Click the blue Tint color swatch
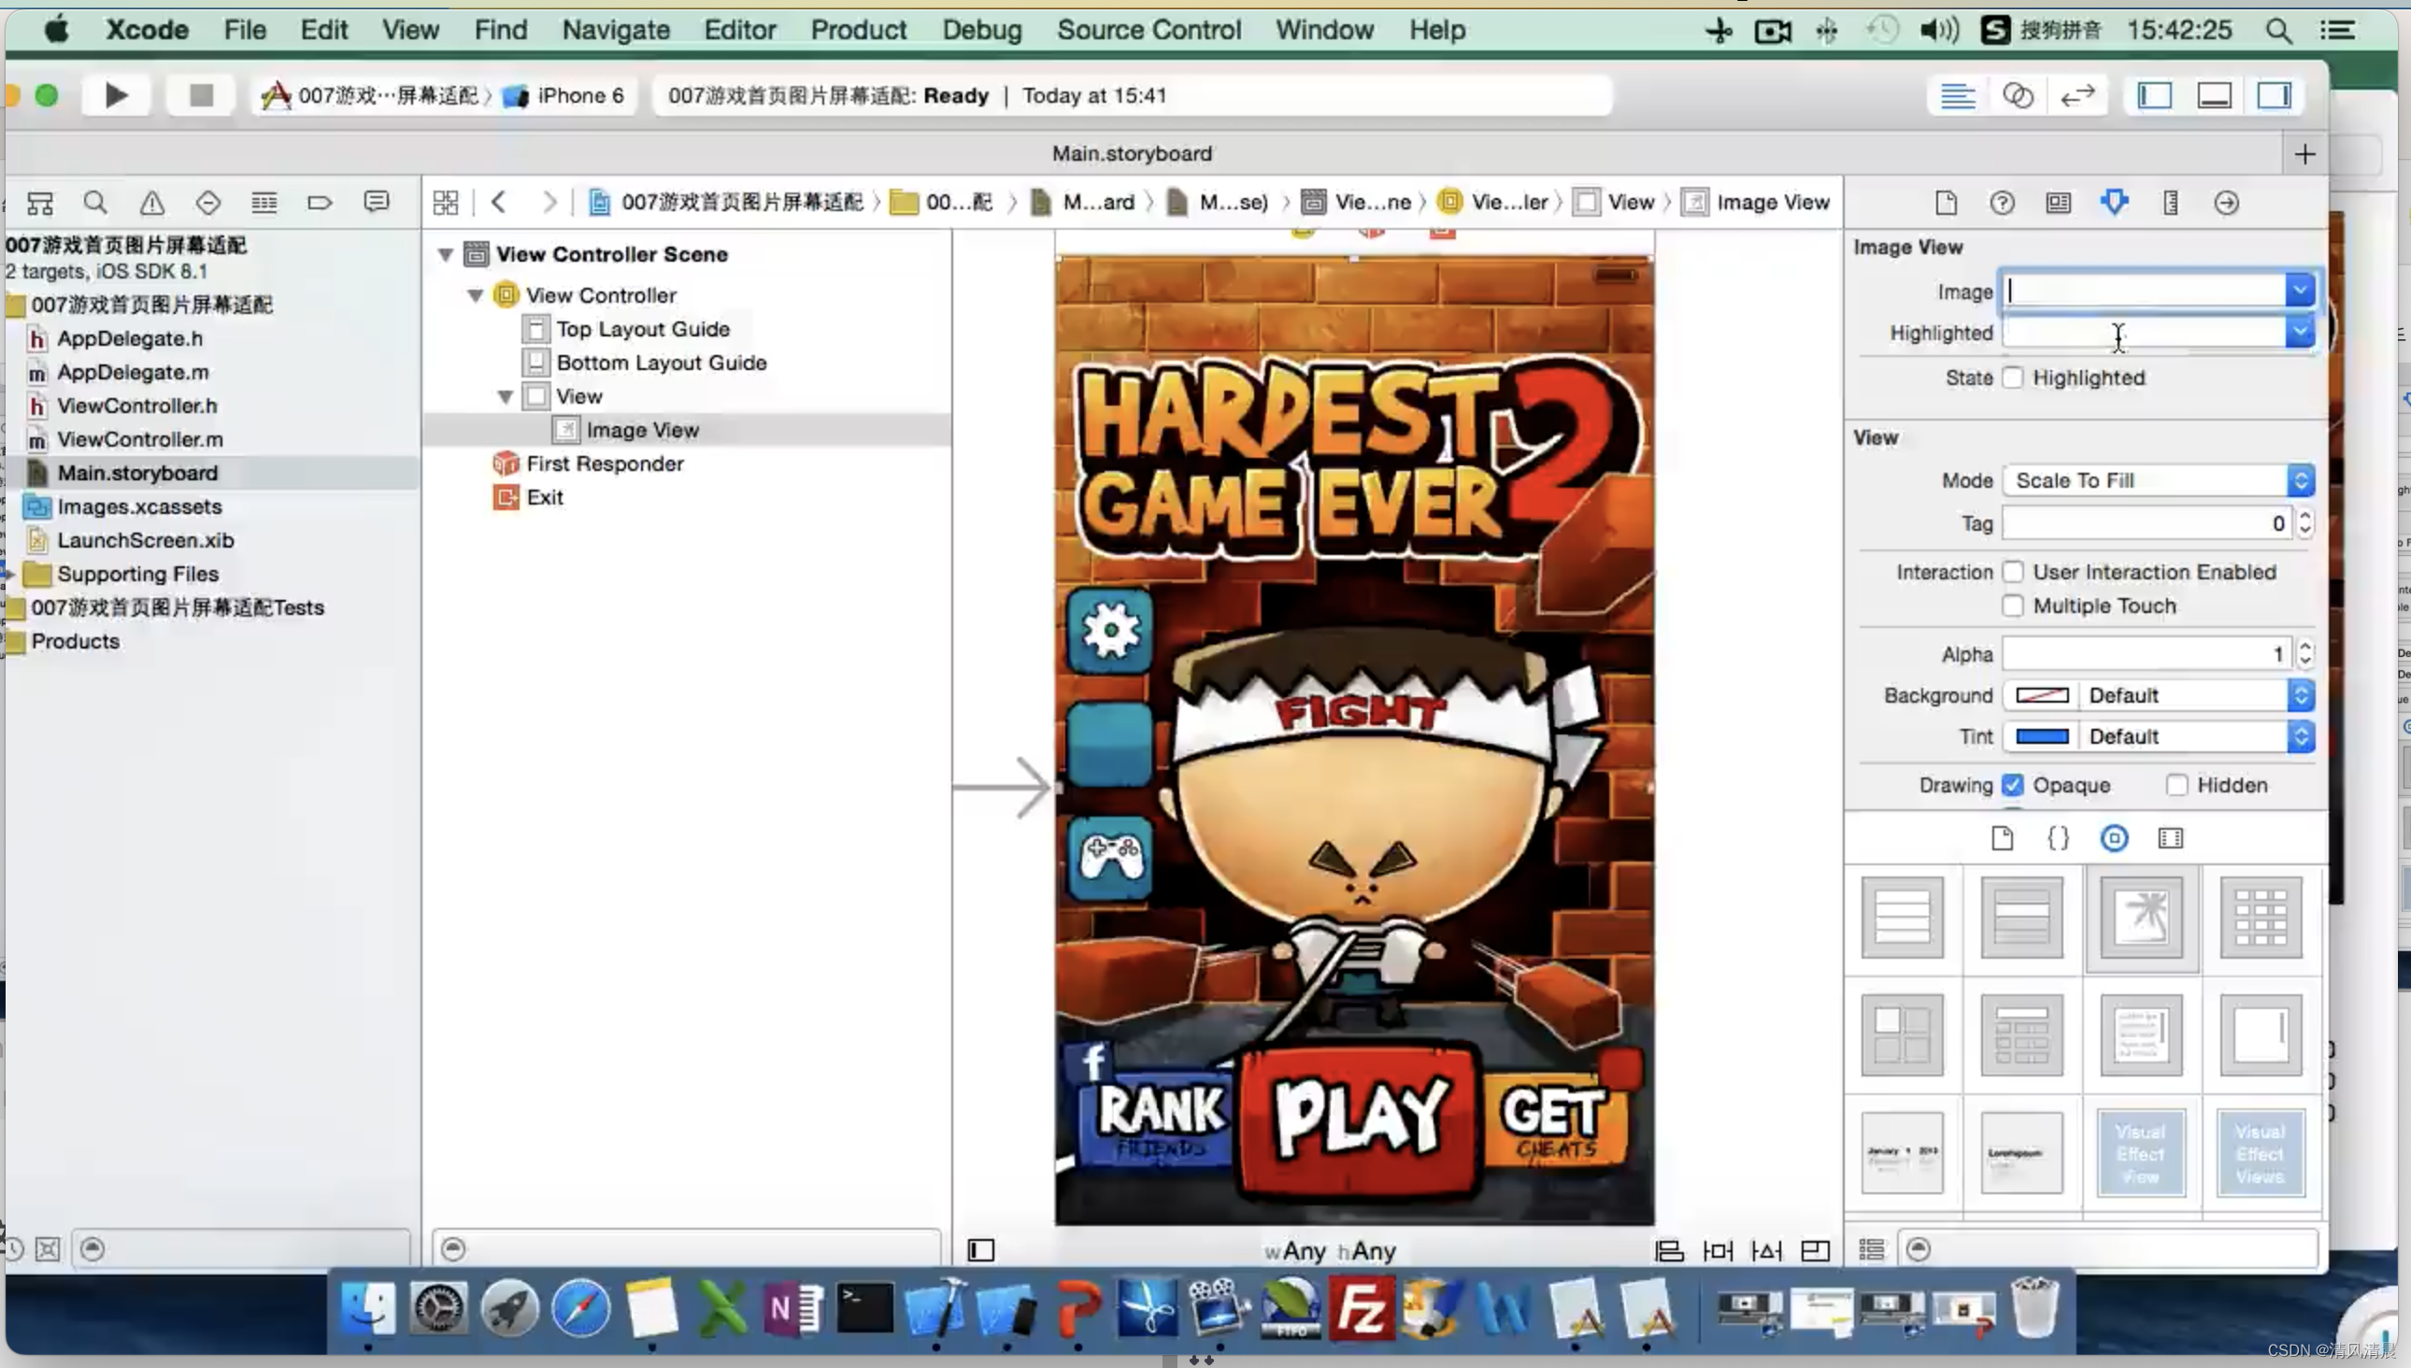The height and width of the screenshot is (1368, 2411). [x=2042, y=736]
